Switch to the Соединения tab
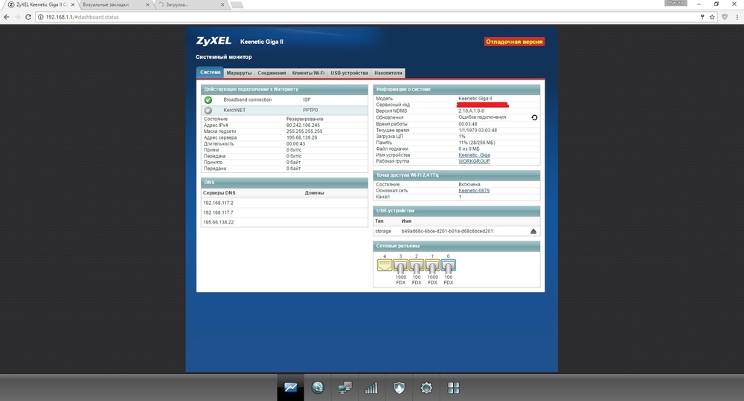744x401 pixels. coord(272,73)
